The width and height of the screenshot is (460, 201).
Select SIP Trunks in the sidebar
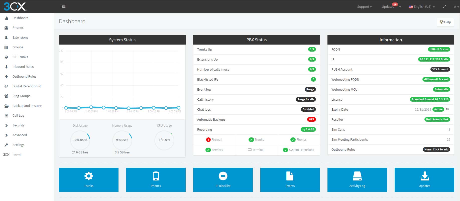click(x=20, y=57)
